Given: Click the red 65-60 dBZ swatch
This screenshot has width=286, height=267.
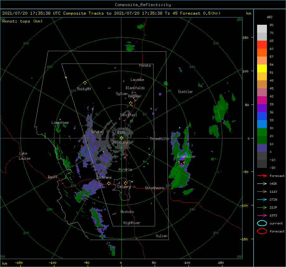Looking at the screenshot, I should point(262,45).
